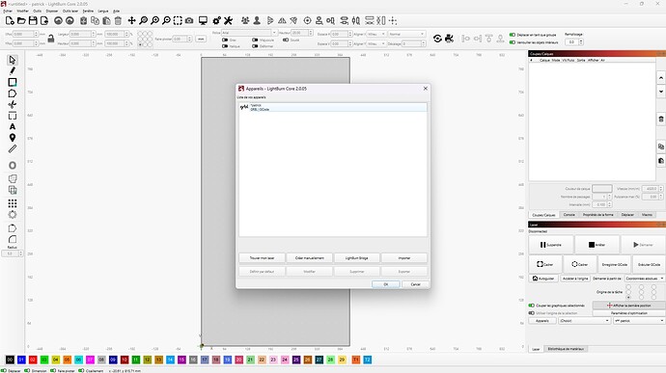The height and width of the screenshot is (373, 666).
Task: Click the Grid array icon in left toolbar
Action: coord(13,203)
